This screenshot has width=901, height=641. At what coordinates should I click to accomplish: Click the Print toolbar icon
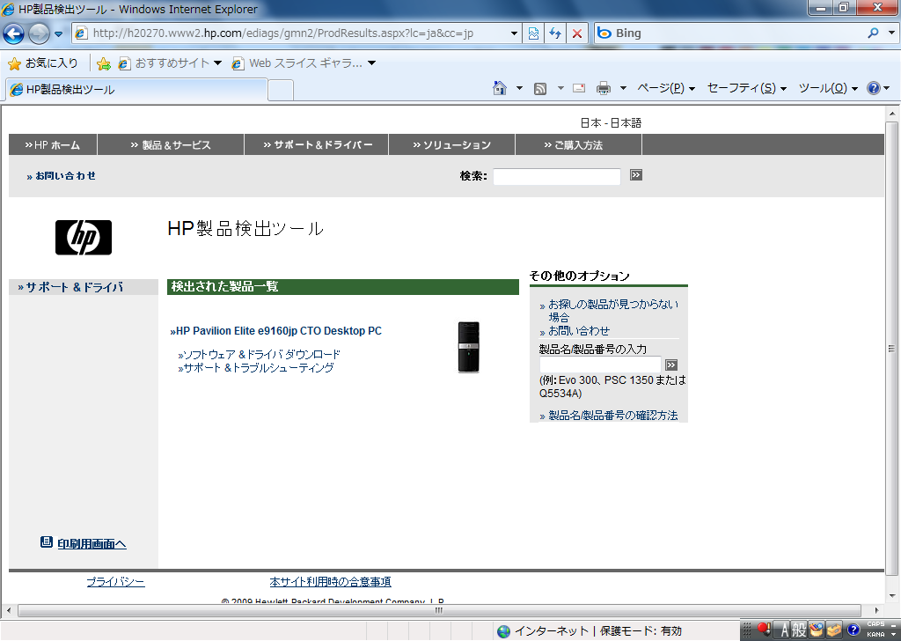coord(604,88)
